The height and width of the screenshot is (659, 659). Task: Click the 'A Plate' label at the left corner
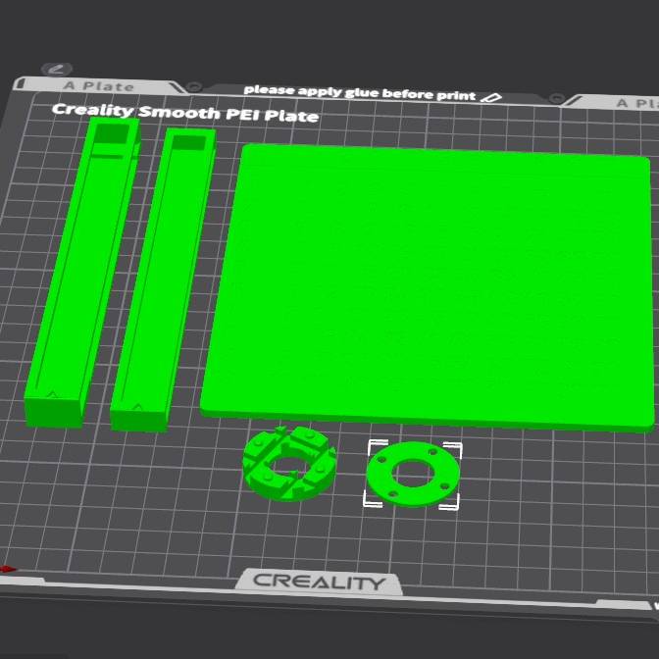(99, 86)
